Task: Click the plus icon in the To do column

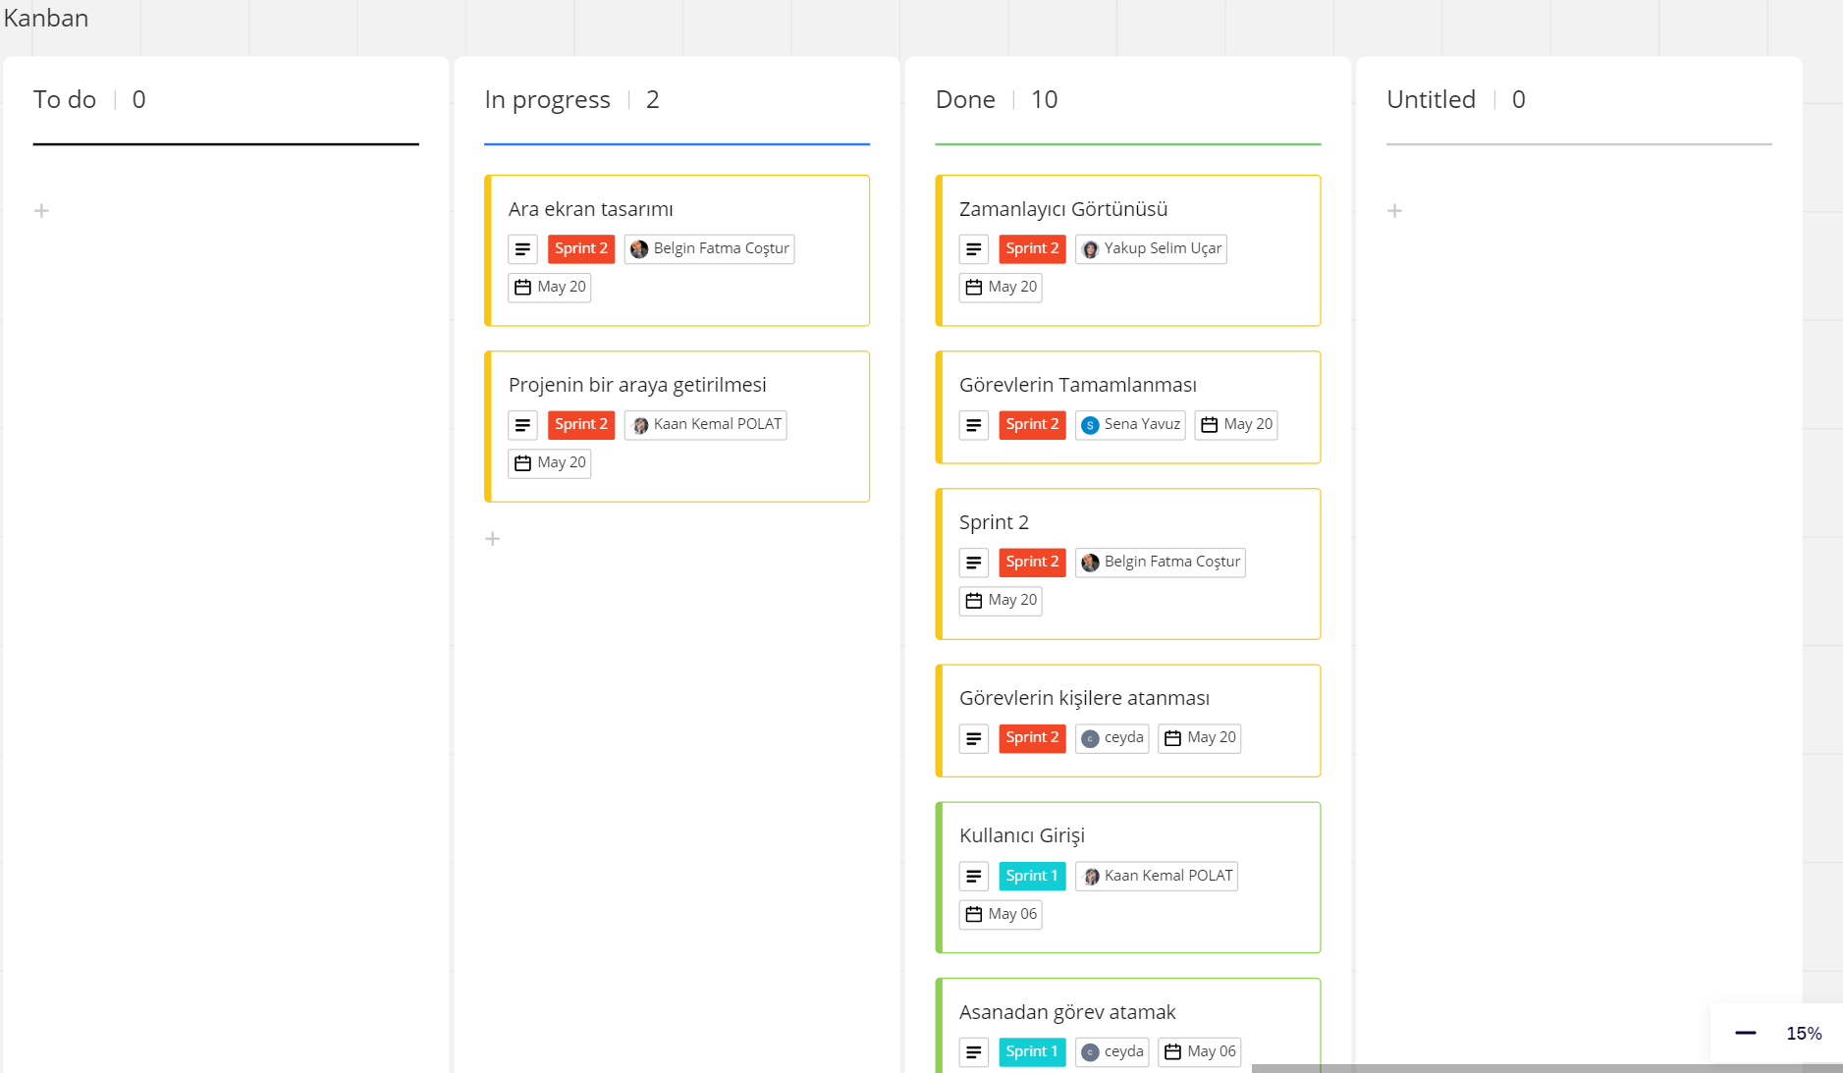Action: 42,209
